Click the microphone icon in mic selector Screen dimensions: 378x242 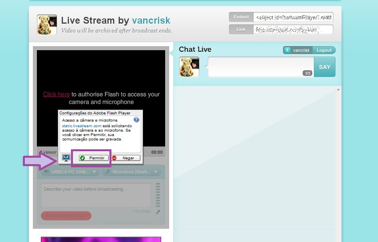click(x=108, y=171)
